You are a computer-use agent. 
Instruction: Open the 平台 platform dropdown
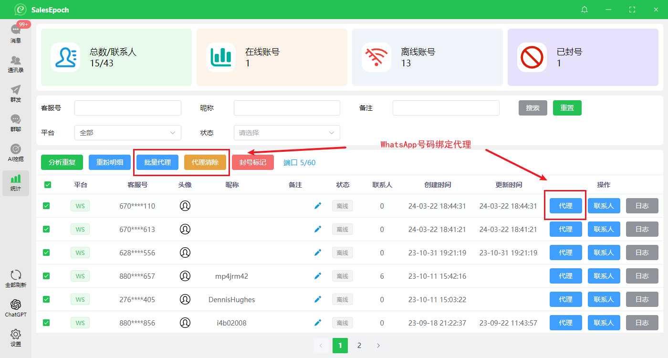(x=128, y=133)
